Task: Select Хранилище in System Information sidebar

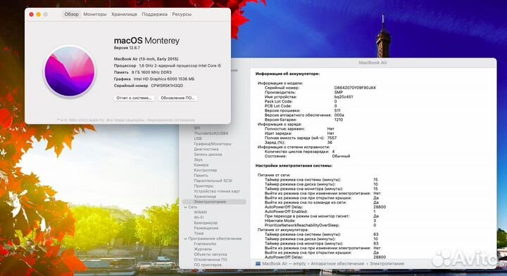Action: [205, 197]
